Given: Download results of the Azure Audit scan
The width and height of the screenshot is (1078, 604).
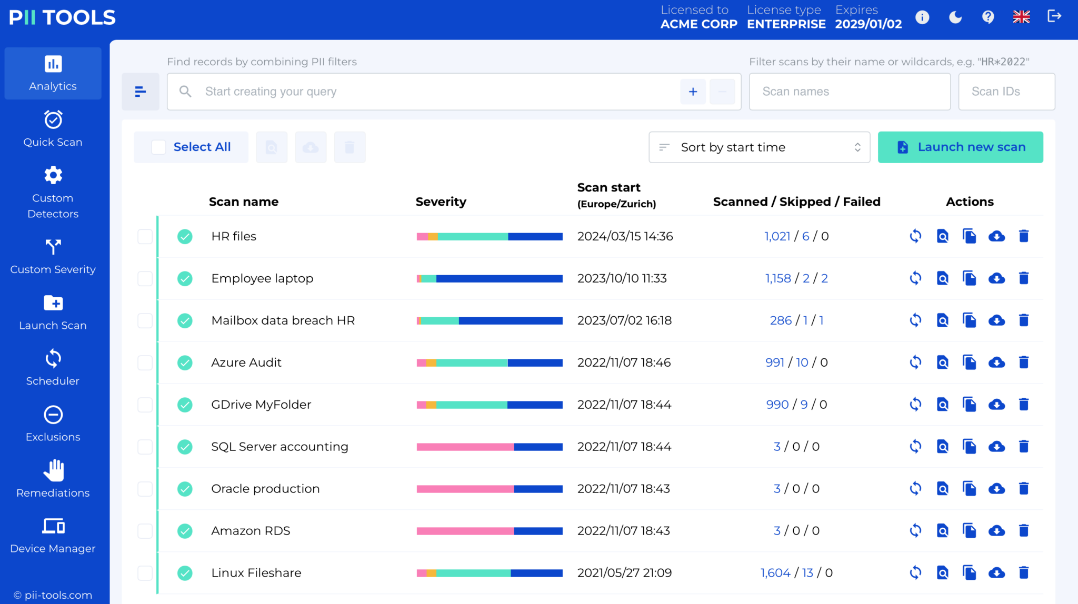Looking at the screenshot, I should (x=996, y=362).
